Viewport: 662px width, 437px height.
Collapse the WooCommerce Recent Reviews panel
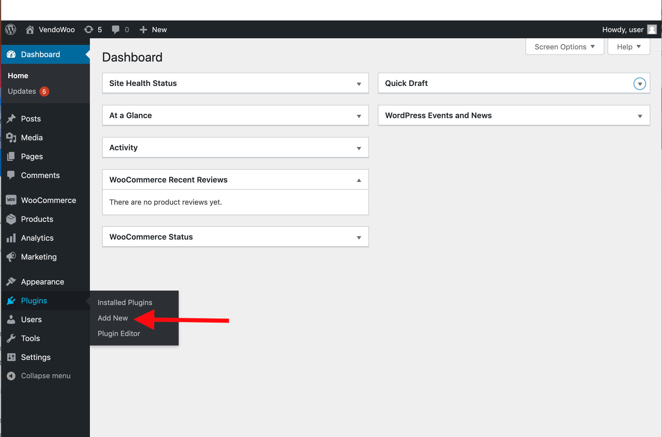359,180
